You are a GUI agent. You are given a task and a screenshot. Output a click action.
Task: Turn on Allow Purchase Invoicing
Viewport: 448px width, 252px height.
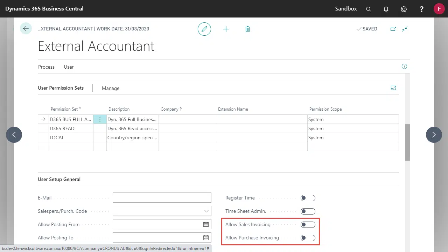point(308,238)
